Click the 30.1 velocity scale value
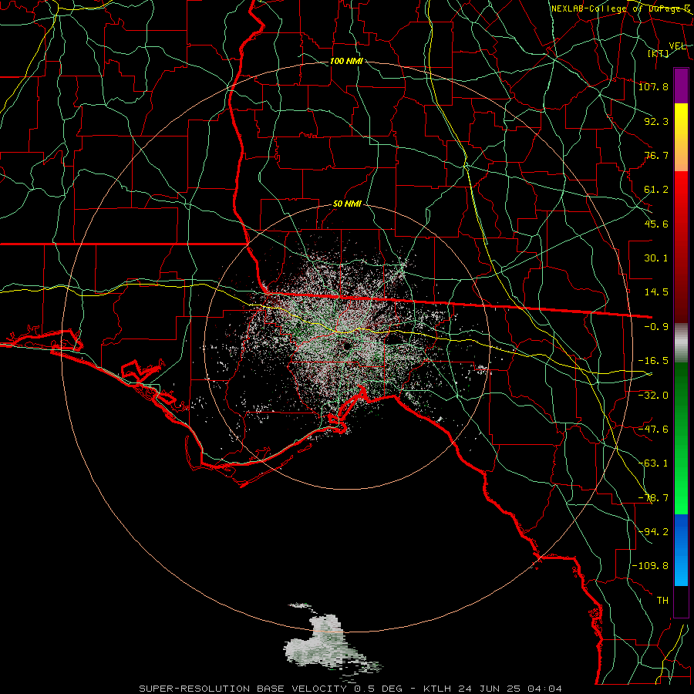Viewport: 694px width, 694px height. coord(656,258)
